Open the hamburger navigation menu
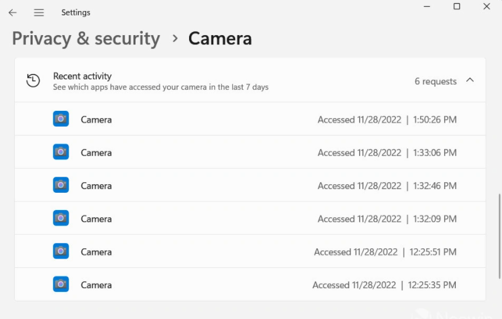 pos(39,12)
